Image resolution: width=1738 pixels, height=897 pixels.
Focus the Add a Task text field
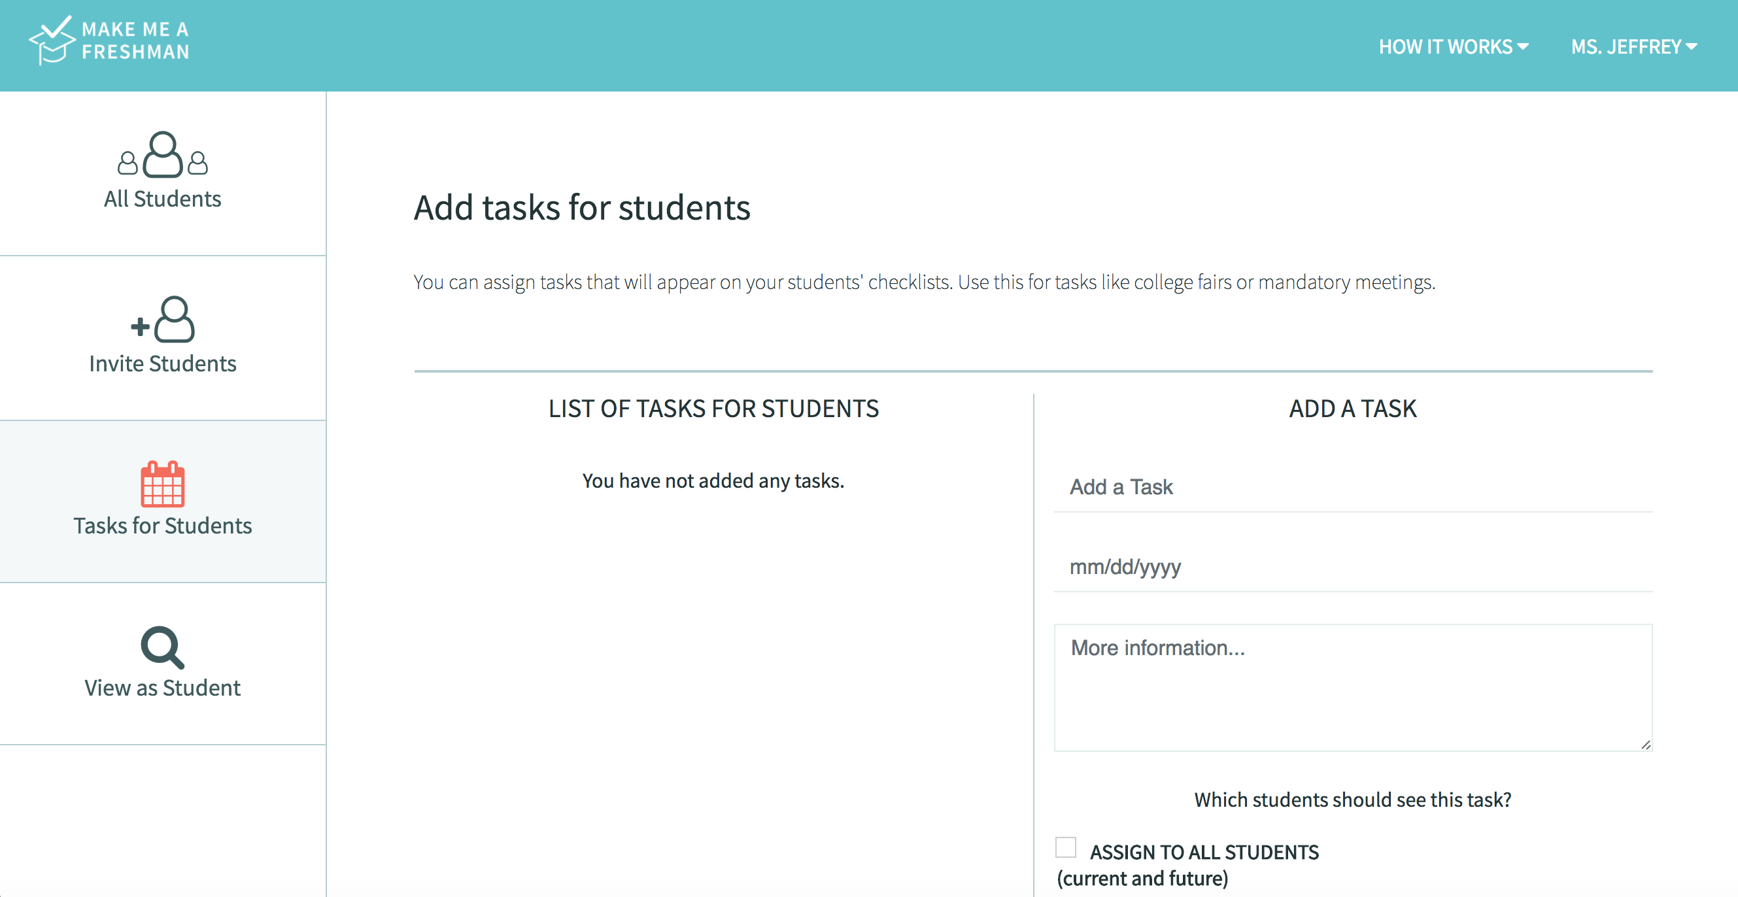pyautogui.click(x=1353, y=487)
